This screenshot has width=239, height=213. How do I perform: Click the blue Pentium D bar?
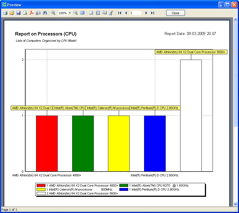[155, 143]
